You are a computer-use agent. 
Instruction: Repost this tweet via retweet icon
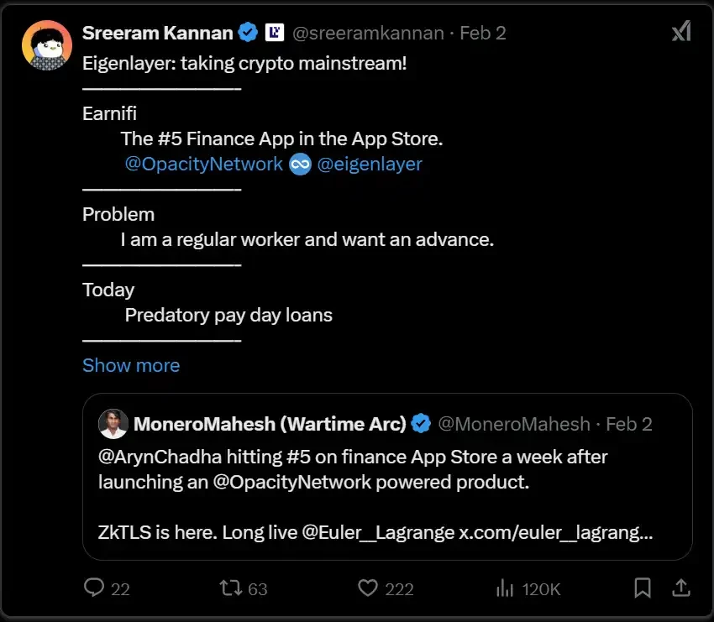click(x=231, y=588)
